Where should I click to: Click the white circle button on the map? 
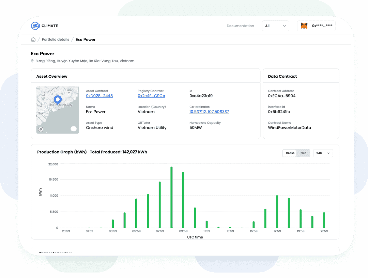tap(73, 129)
